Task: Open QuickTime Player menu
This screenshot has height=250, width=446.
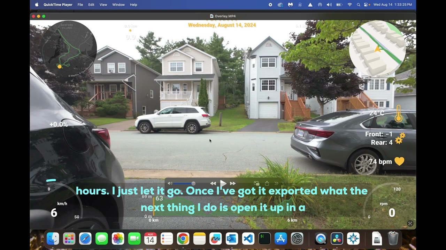Action: [x=58, y=5]
